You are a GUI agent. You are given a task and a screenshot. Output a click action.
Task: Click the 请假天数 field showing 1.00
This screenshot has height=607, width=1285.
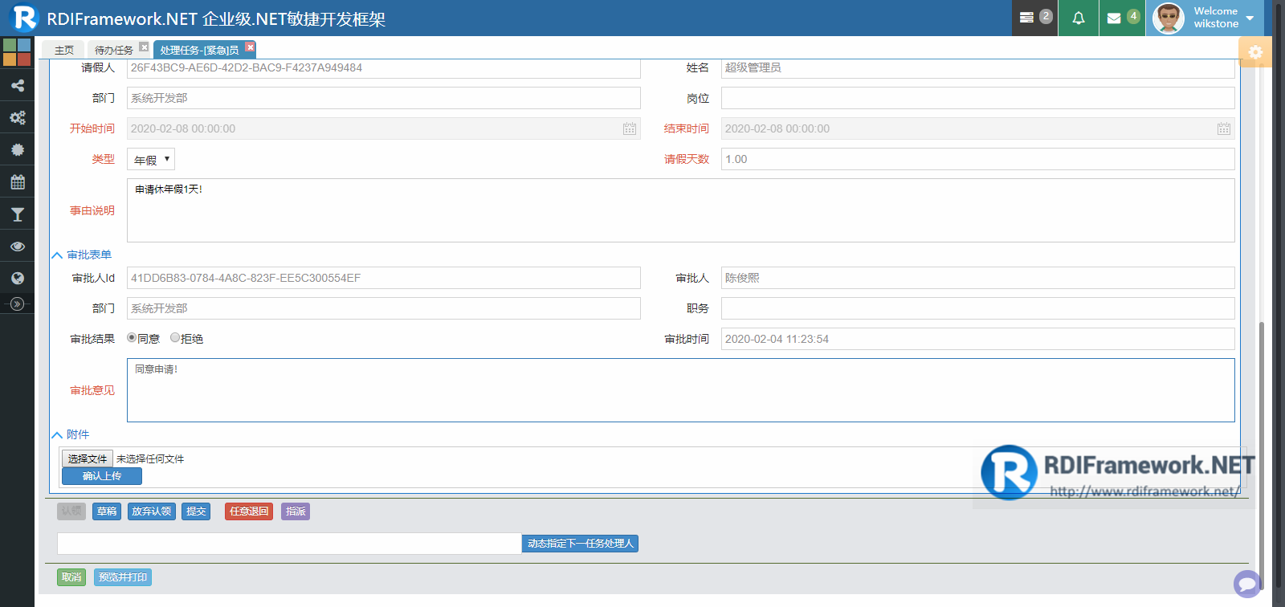point(978,159)
